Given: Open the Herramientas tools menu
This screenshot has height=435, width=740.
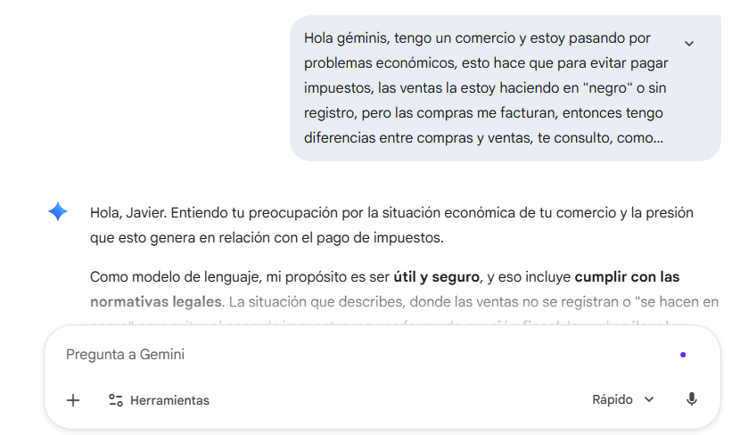Looking at the screenshot, I should (159, 400).
